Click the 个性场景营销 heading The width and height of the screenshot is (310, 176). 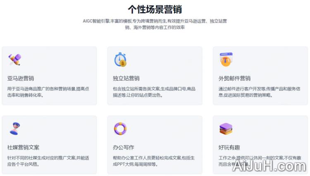[x=155, y=9]
